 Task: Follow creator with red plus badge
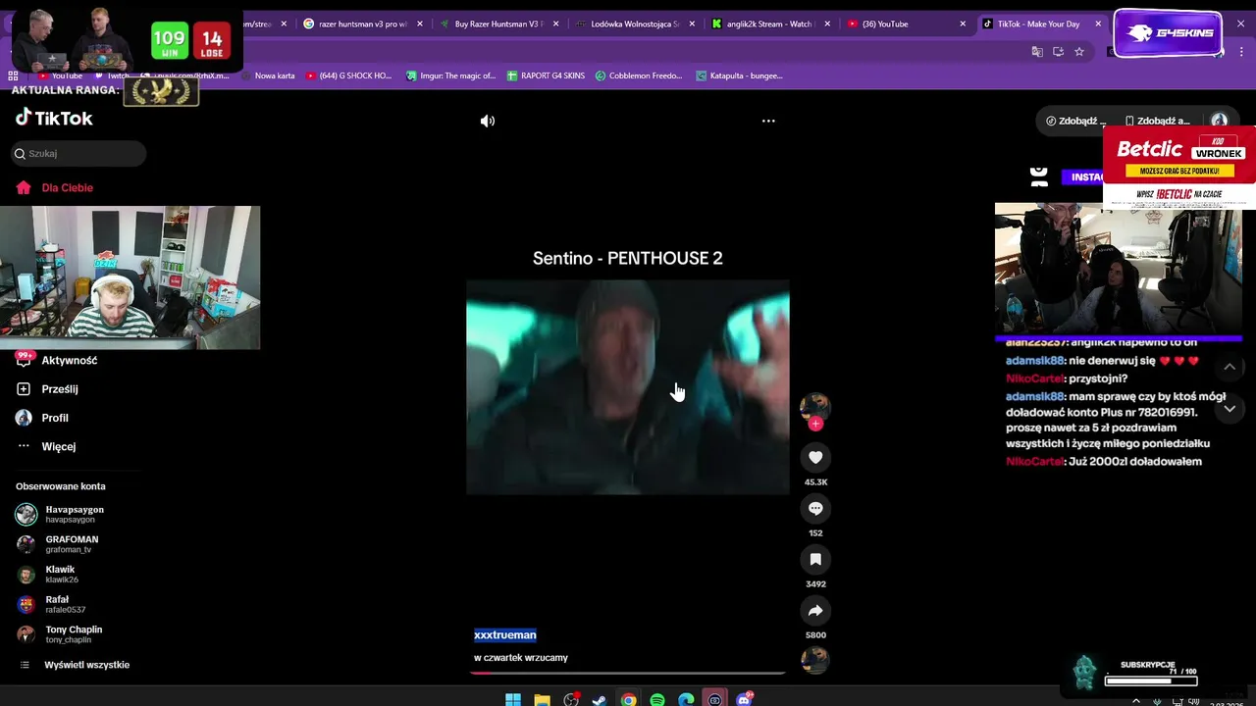[815, 424]
